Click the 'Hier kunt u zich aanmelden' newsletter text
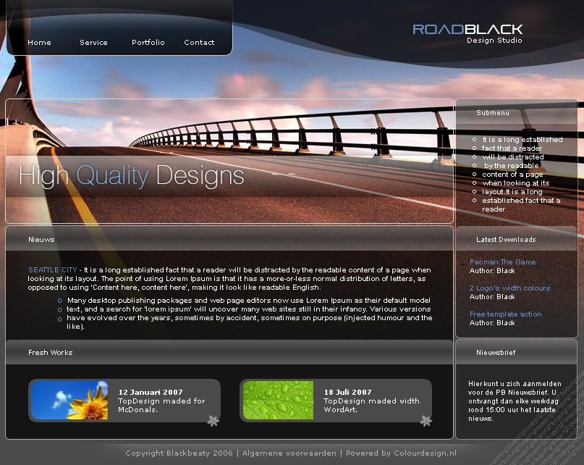Image resolution: width=584 pixels, height=465 pixels. click(515, 401)
